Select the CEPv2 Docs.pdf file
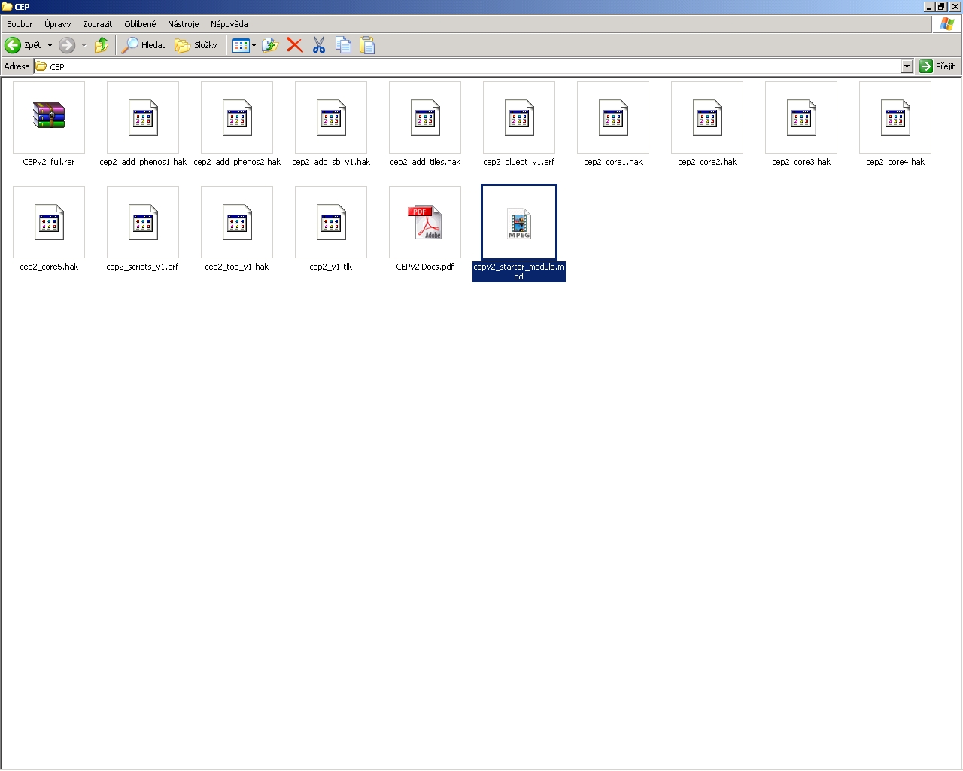This screenshot has width=963, height=771. point(425,222)
